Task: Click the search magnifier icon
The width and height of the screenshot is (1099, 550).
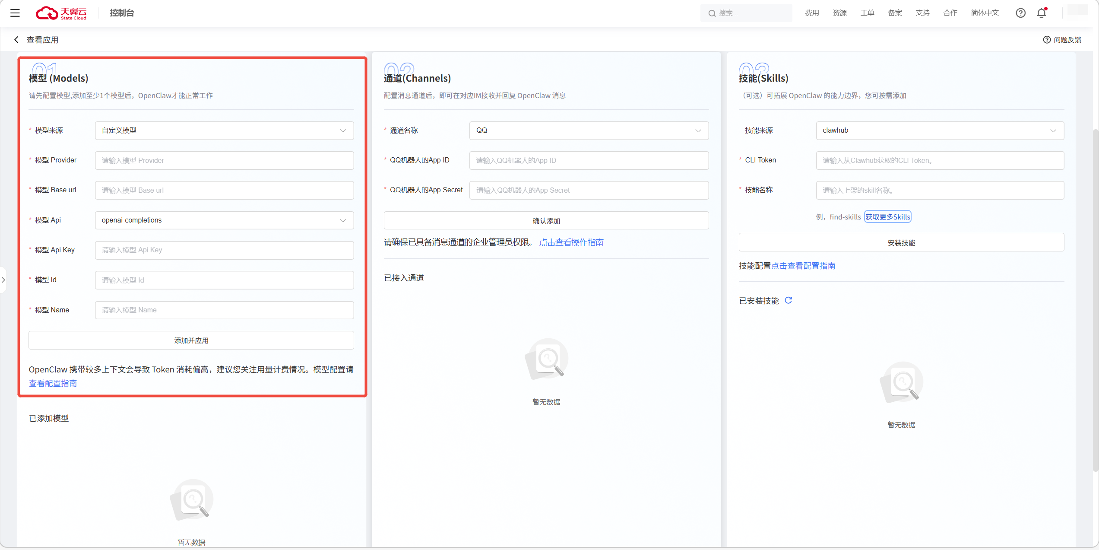Action: 712,13
